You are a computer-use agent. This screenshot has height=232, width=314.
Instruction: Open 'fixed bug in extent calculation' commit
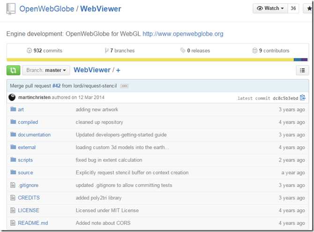coord(109,160)
